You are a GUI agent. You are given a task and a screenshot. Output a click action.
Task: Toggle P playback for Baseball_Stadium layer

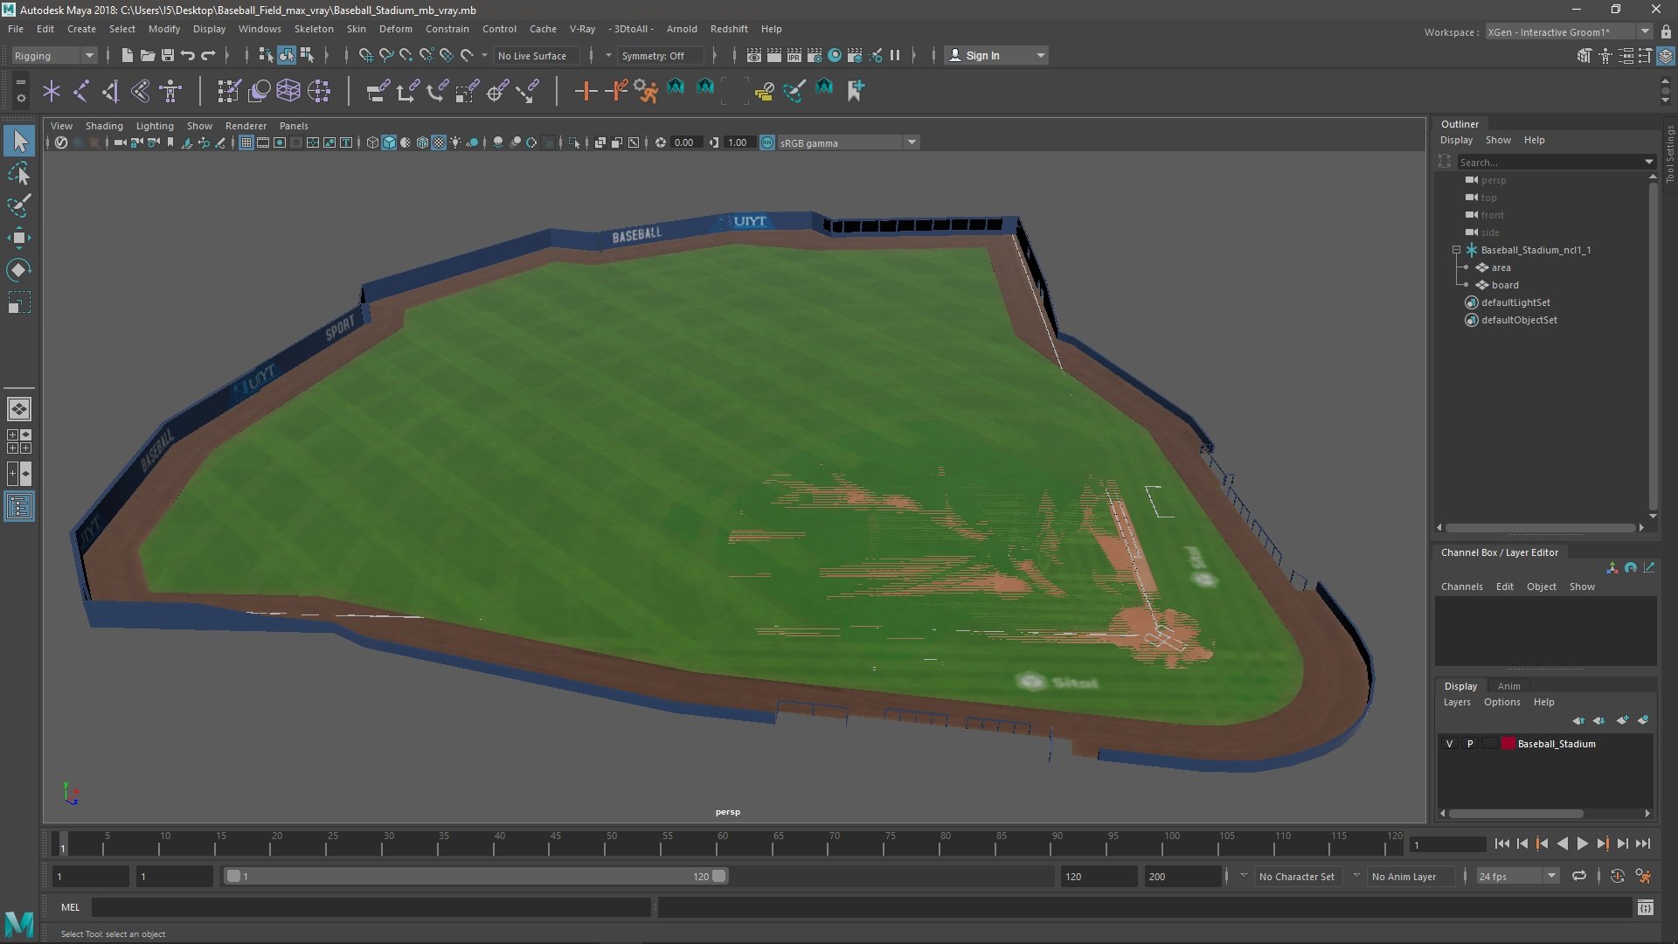pos(1470,744)
